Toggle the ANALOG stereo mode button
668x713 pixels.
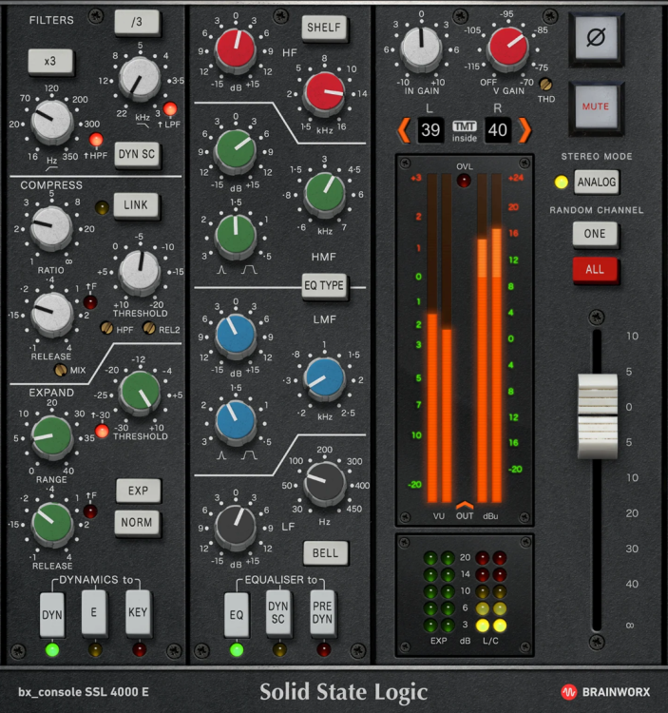pyautogui.click(x=596, y=182)
